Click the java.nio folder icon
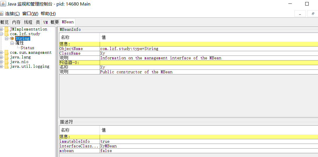The width and height of the screenshot is (318, 157). (6, 62)
